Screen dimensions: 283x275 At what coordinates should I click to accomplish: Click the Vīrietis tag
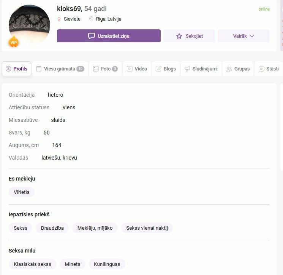(x=22, y=192)
